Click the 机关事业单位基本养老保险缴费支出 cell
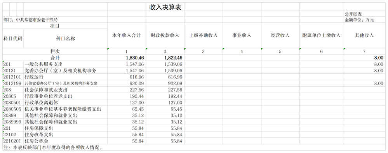The width and height of the screenshot is (388, 153). coord(66,109)
